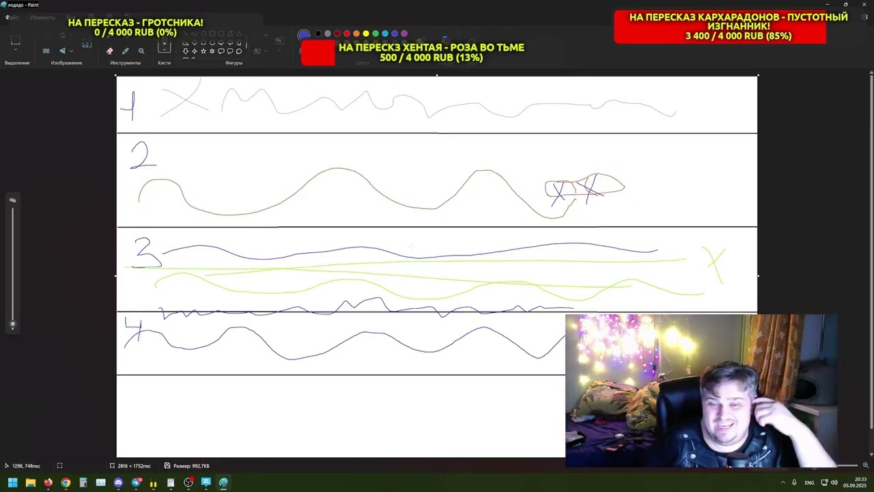
Task: Open Firefox from the taskbar
Action: [48, 482]
